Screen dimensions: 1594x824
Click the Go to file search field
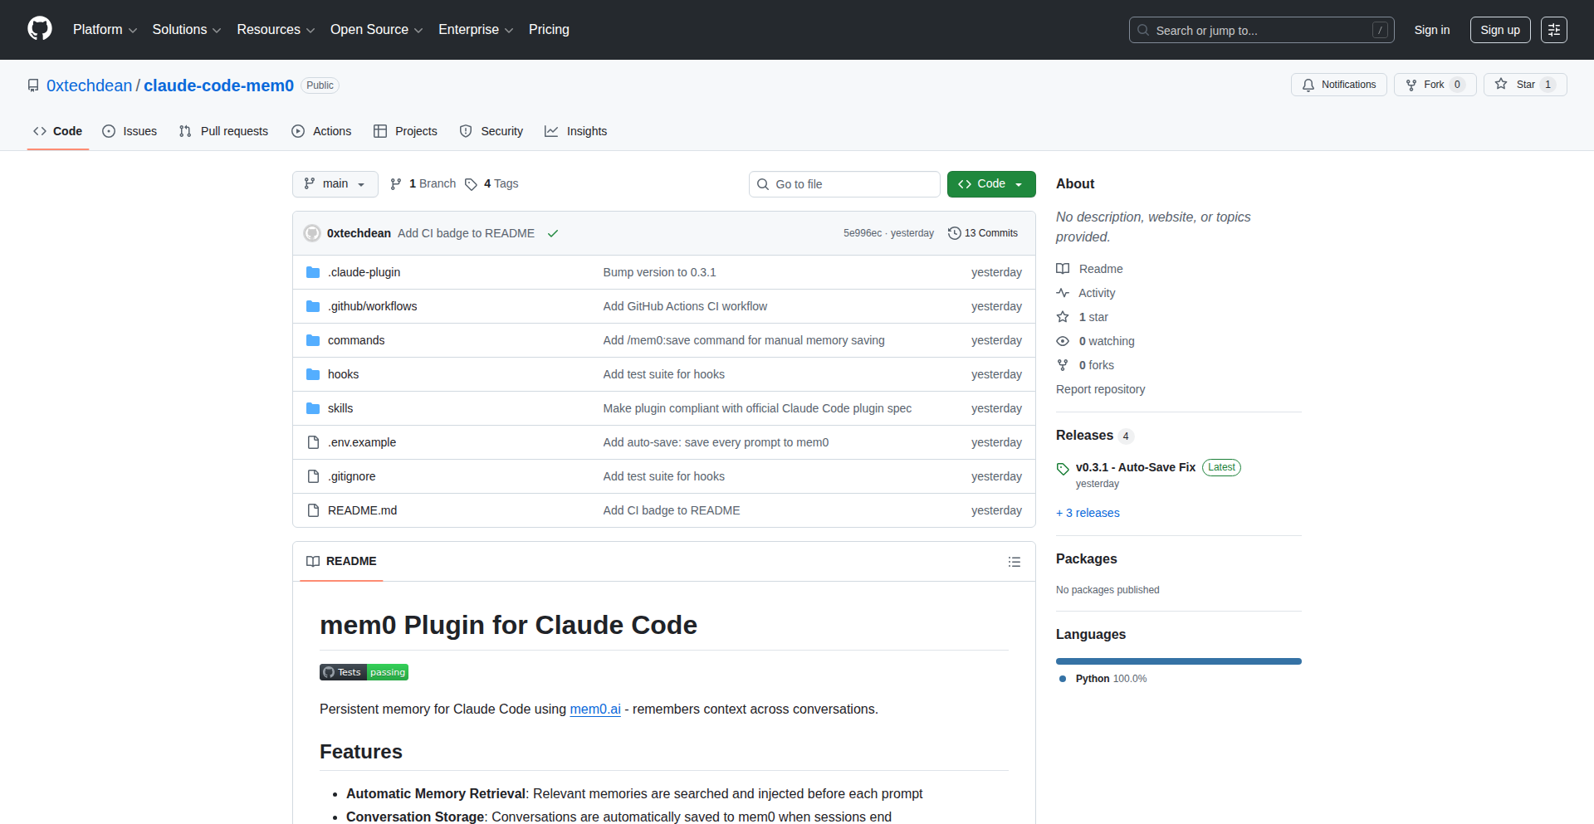tap(844, 184)
